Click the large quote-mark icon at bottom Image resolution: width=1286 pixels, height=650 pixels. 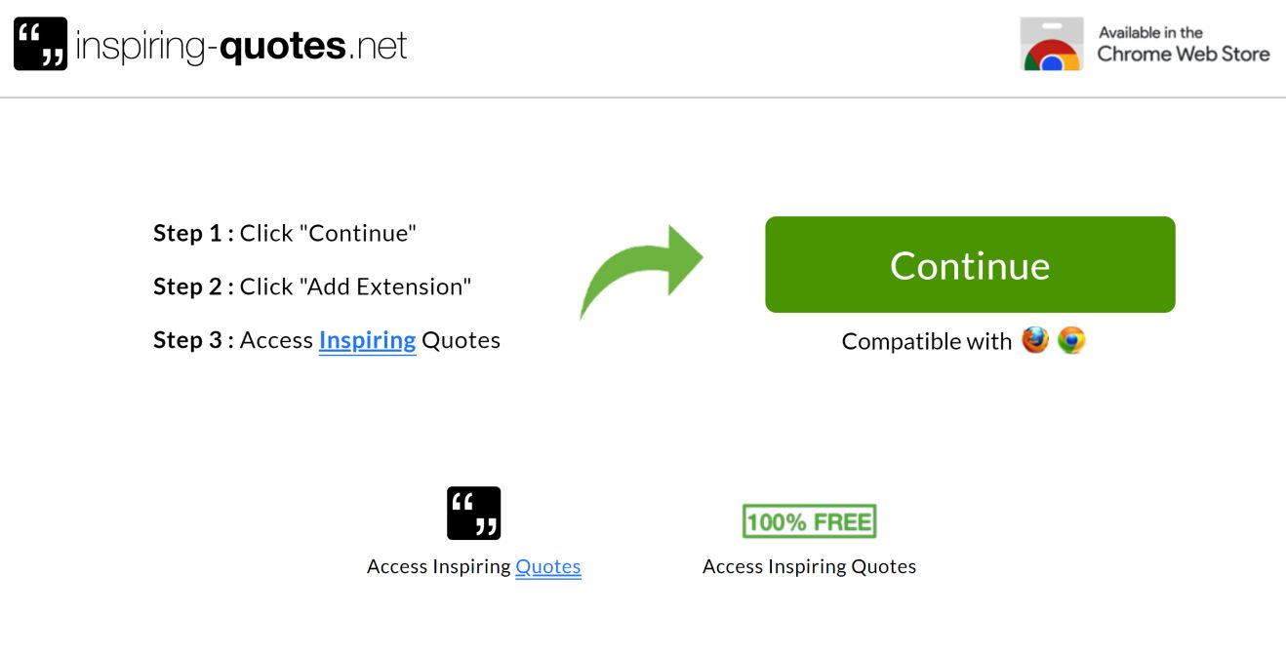[x=473, y=513]
